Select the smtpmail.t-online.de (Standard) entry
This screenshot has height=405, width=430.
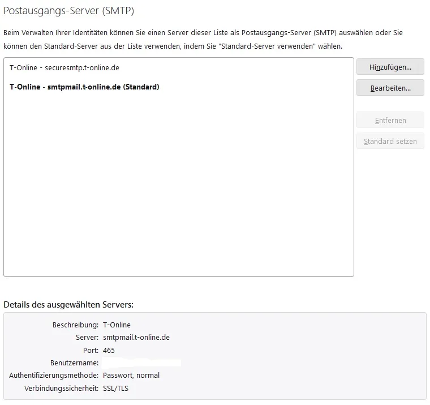pos(179,87)
